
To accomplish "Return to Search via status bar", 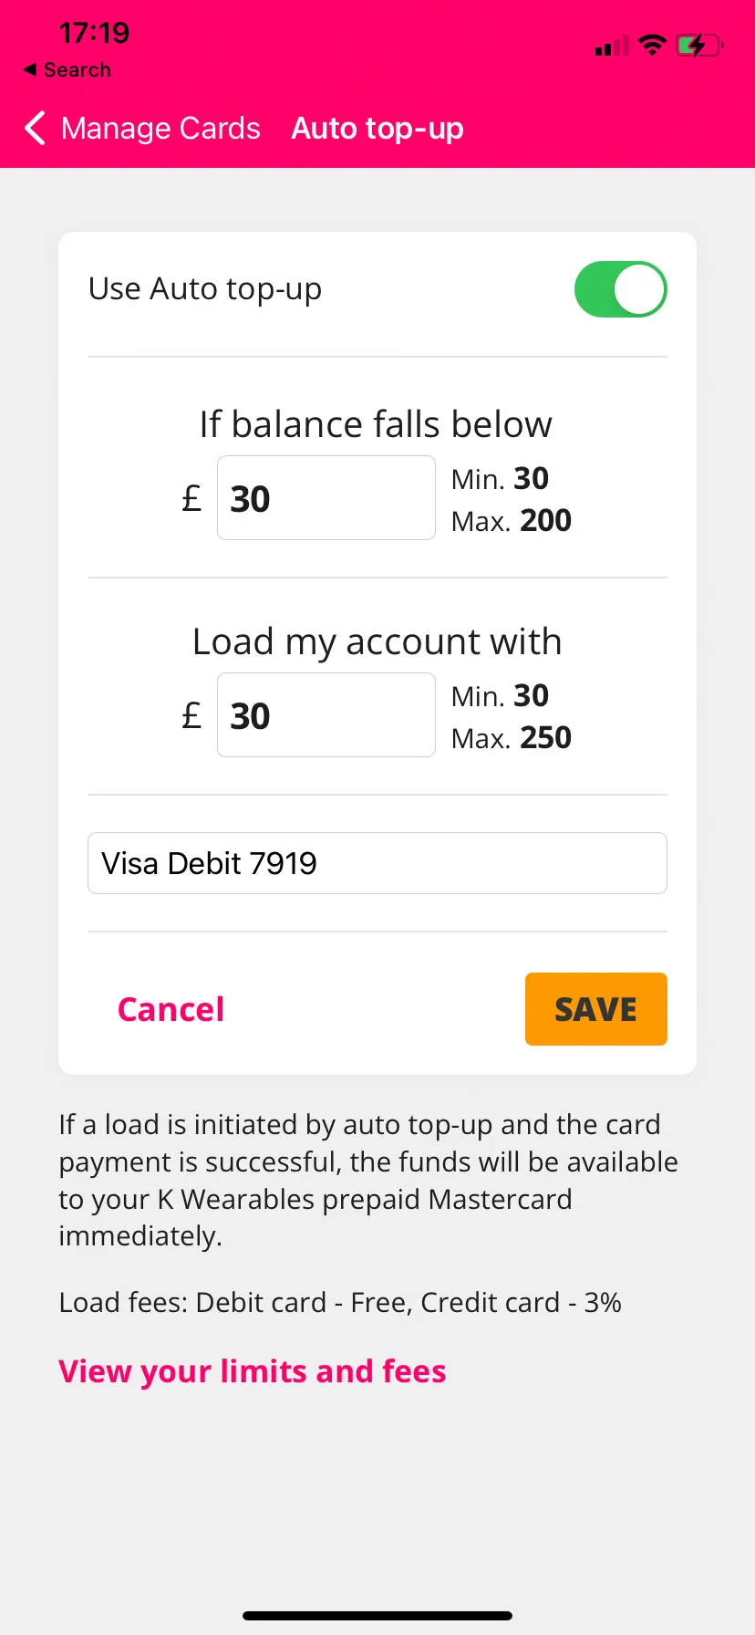I will coord(67,70).
